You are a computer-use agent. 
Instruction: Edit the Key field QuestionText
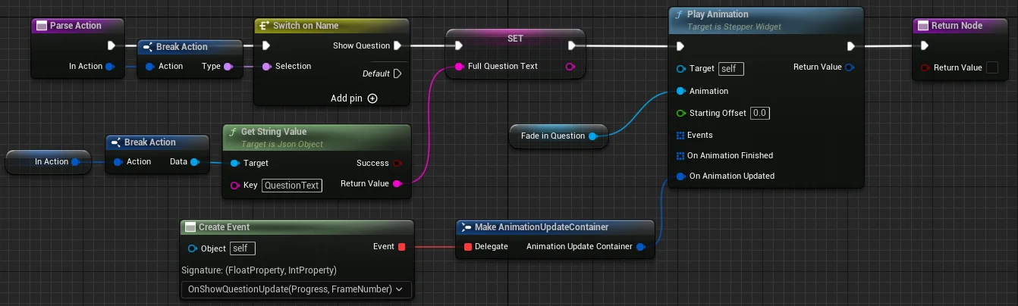point(292,185)
